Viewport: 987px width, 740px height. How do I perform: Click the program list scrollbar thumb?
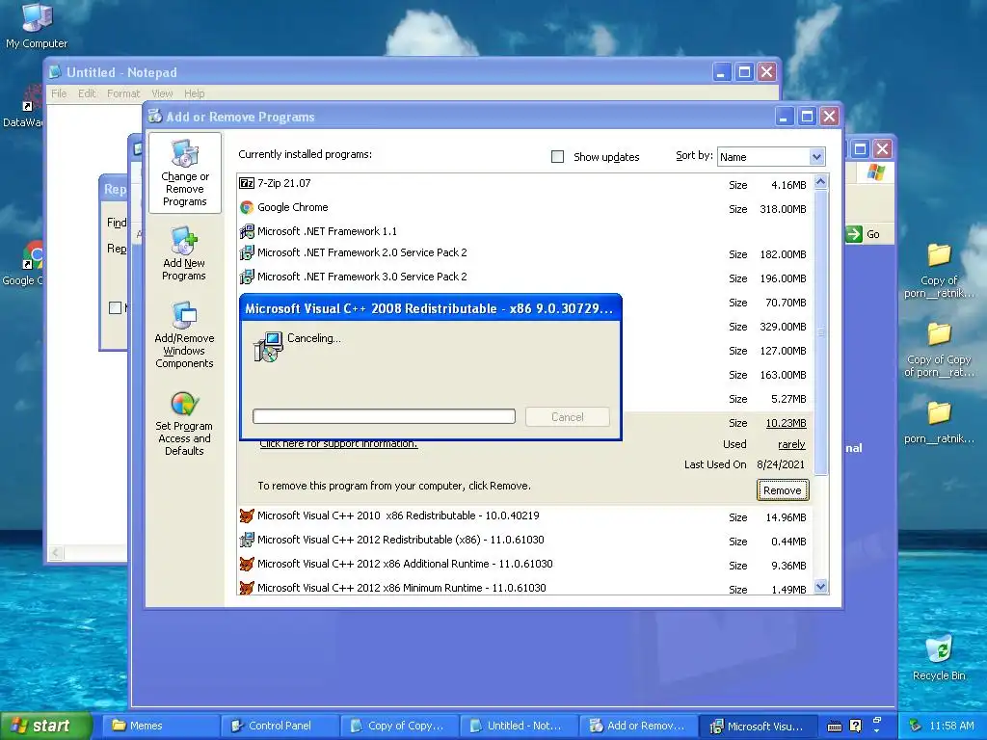[820, 332]
